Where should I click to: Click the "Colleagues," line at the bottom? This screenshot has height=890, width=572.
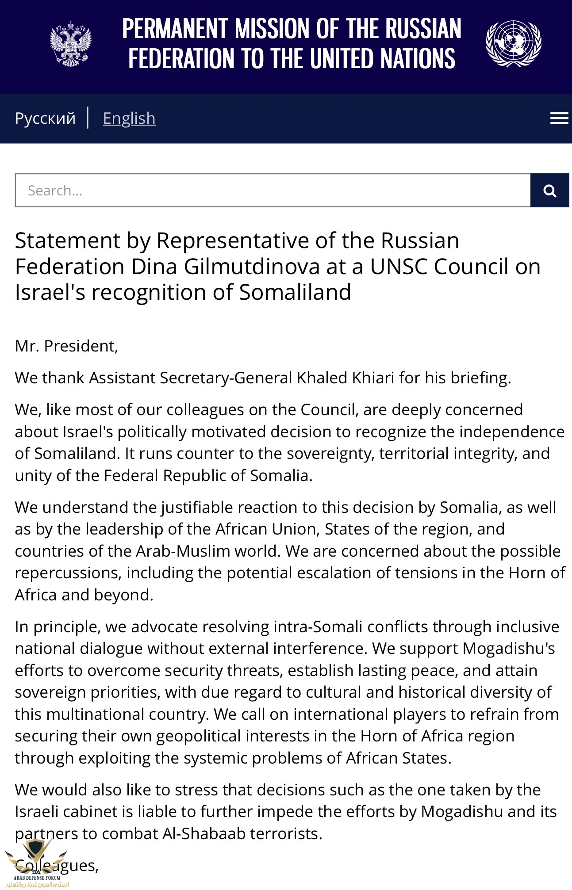point(57,866)
